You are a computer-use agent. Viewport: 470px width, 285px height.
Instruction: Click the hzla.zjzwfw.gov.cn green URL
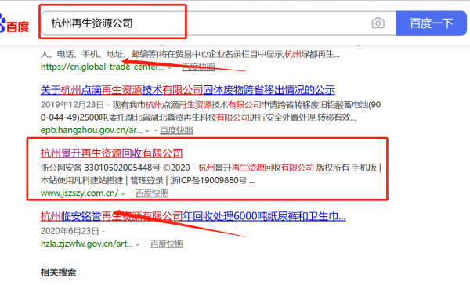coord(87,244)
